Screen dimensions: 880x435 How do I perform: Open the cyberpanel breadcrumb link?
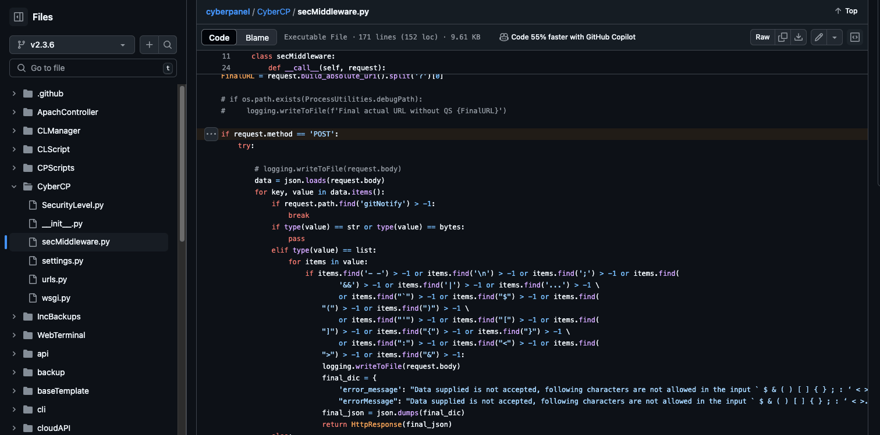coord(228,12)
